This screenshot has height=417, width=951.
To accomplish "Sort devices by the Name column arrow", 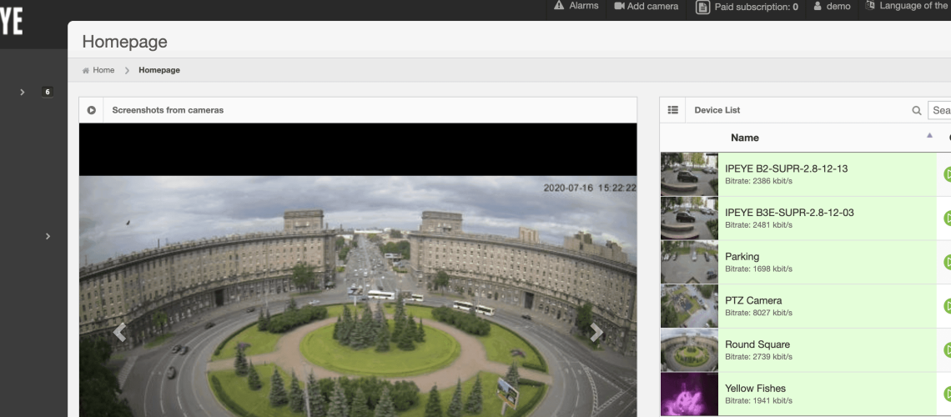I will [x=929, y=136].
